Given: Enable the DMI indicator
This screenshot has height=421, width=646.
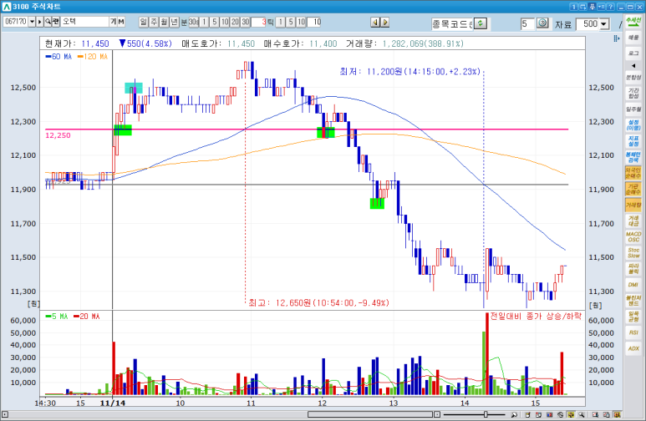Looking at the screenshot, I should coord(633,285).
